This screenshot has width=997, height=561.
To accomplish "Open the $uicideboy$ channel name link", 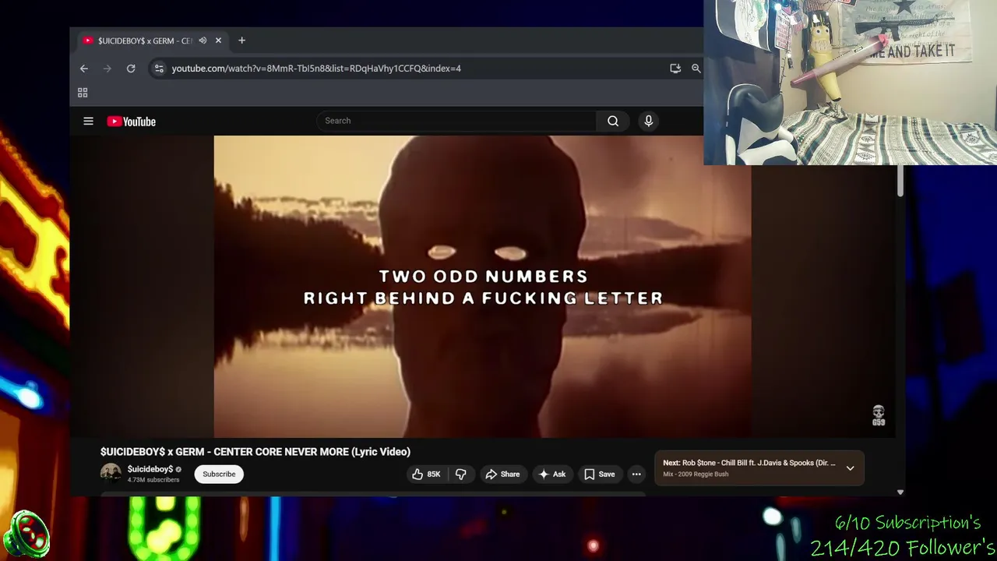I will 150,469.
